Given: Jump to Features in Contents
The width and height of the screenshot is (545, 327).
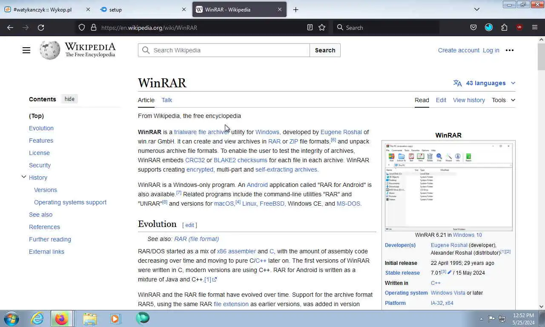Looking at the screenshot, I should (41, 141).
